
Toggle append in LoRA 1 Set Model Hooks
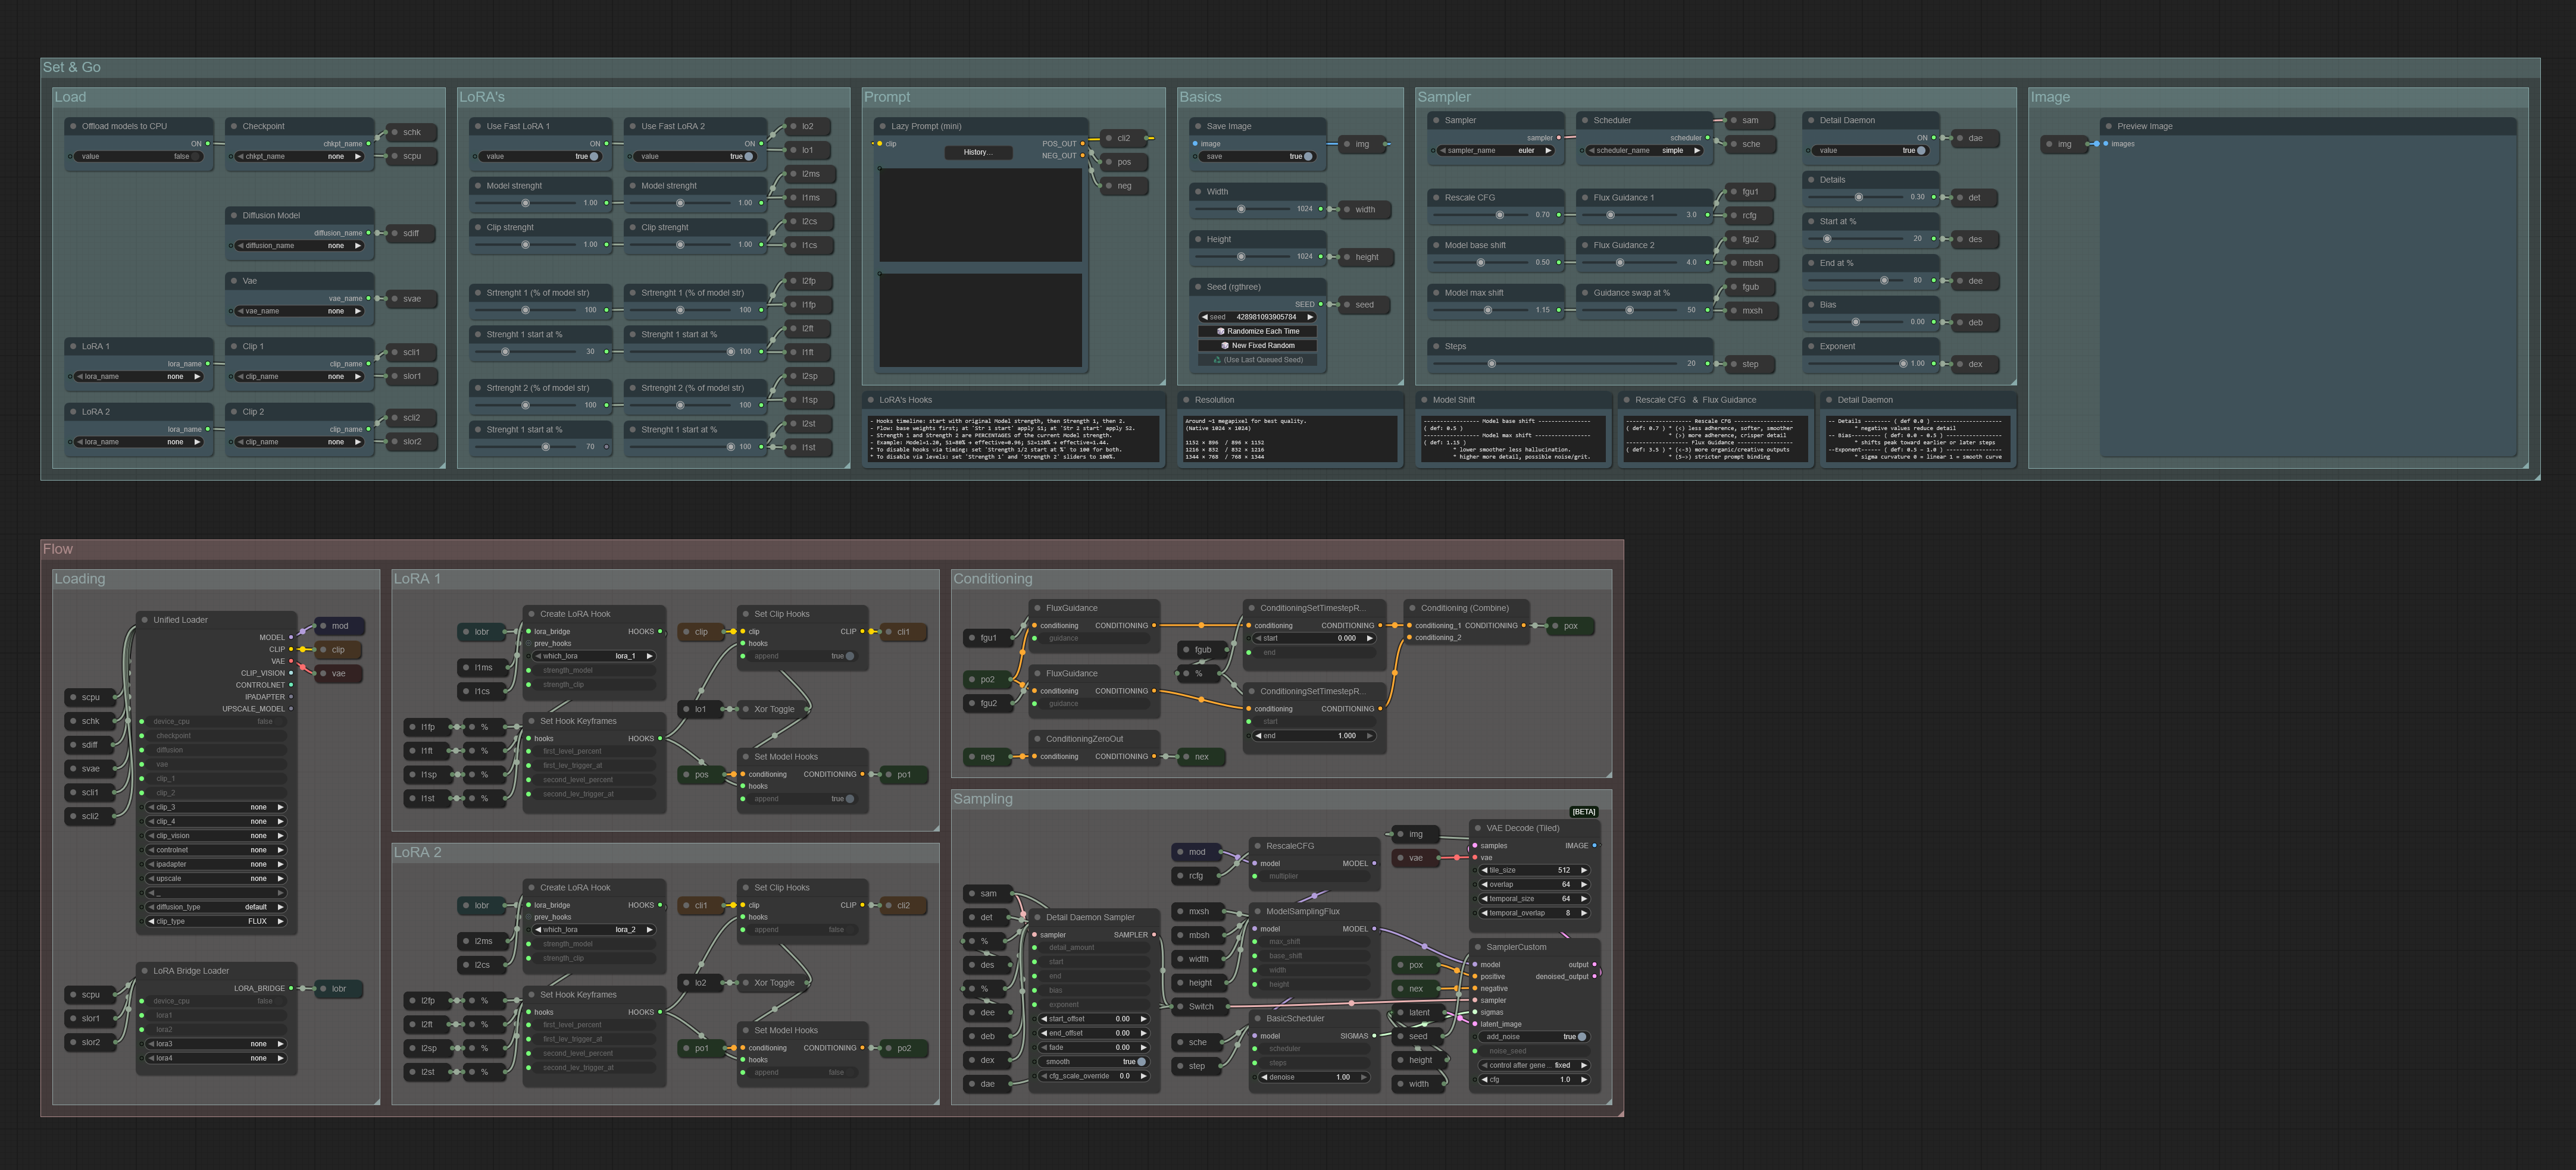[x=803, y=799]
